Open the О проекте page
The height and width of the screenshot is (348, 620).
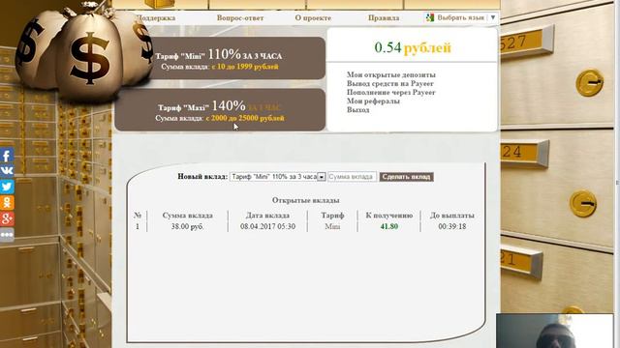313,17
